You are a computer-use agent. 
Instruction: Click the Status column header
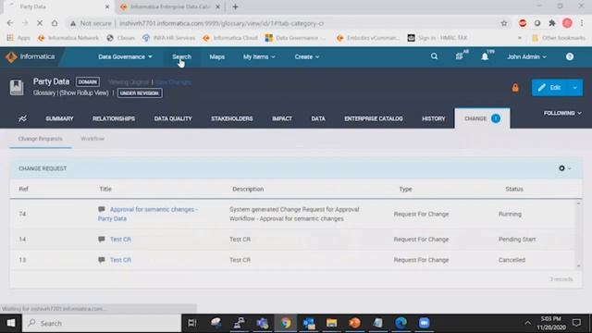[x=514, y=189]
